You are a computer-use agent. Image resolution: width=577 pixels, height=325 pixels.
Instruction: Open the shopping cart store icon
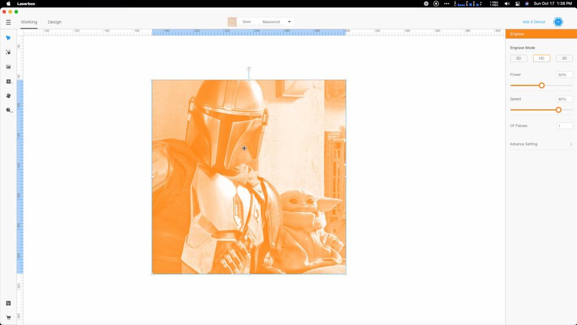[8, 317]
